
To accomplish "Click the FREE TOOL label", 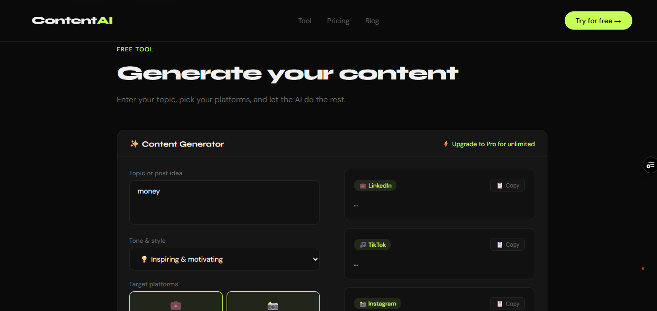I will tap(135, 49).
